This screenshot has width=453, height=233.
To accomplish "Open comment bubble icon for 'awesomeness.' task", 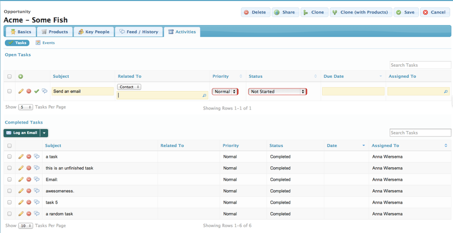I will click(x=37, y=191).
